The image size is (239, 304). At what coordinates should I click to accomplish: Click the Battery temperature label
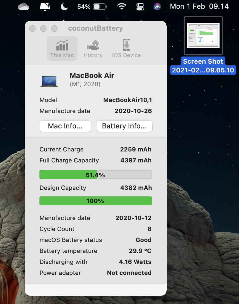point(68,251)
